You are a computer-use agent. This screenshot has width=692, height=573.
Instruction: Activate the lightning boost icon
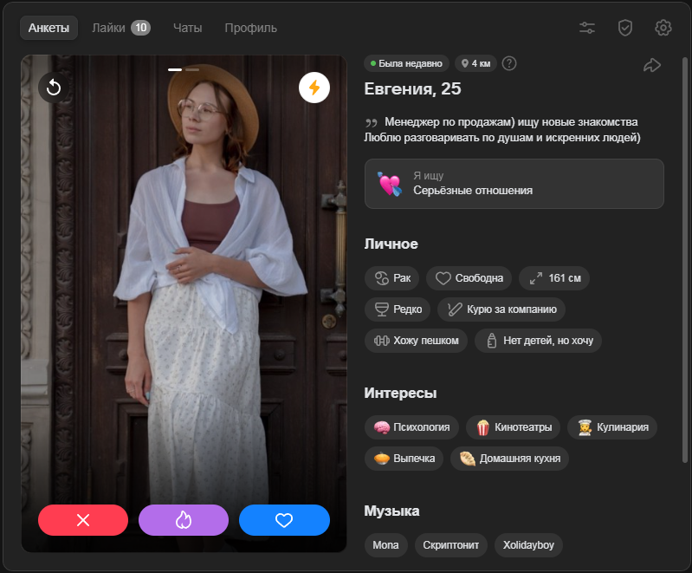pos(314,88)
